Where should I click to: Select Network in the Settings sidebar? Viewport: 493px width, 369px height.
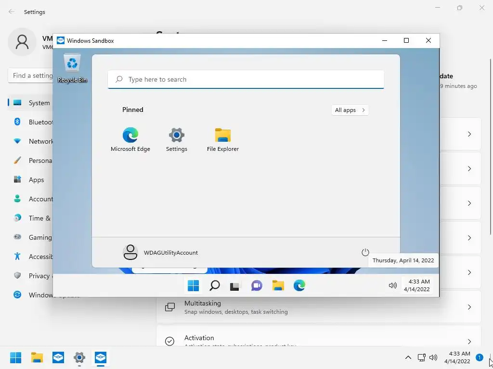point(30,141)
